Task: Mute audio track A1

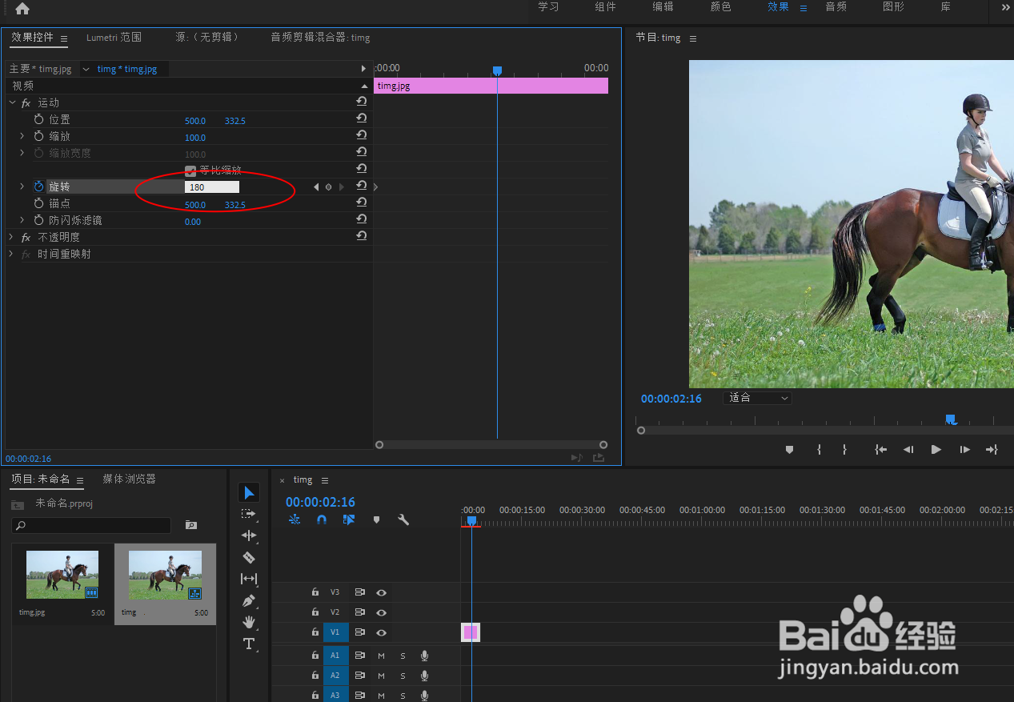Action: pos(381,656)
